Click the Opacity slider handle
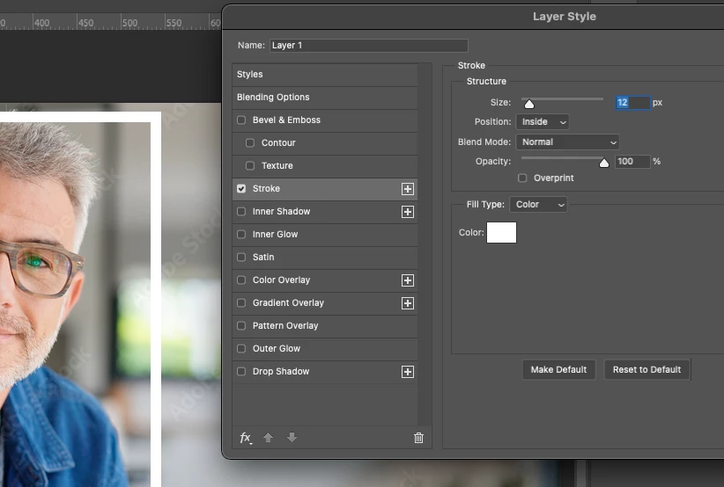 [x=604, y=164]
